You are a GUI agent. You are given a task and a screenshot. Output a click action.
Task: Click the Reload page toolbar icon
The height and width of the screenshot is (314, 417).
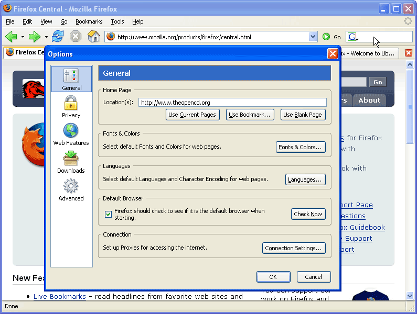[x=58, y=37]
